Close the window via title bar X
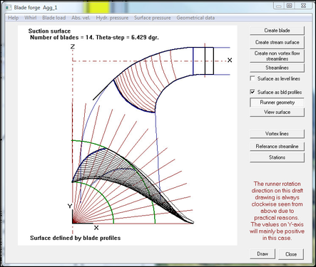 [303, 6]
